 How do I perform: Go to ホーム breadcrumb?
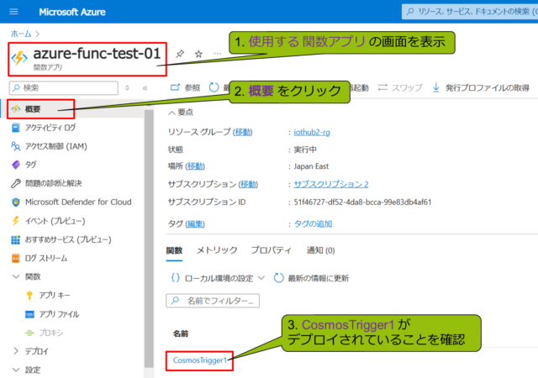coord(21,34)
